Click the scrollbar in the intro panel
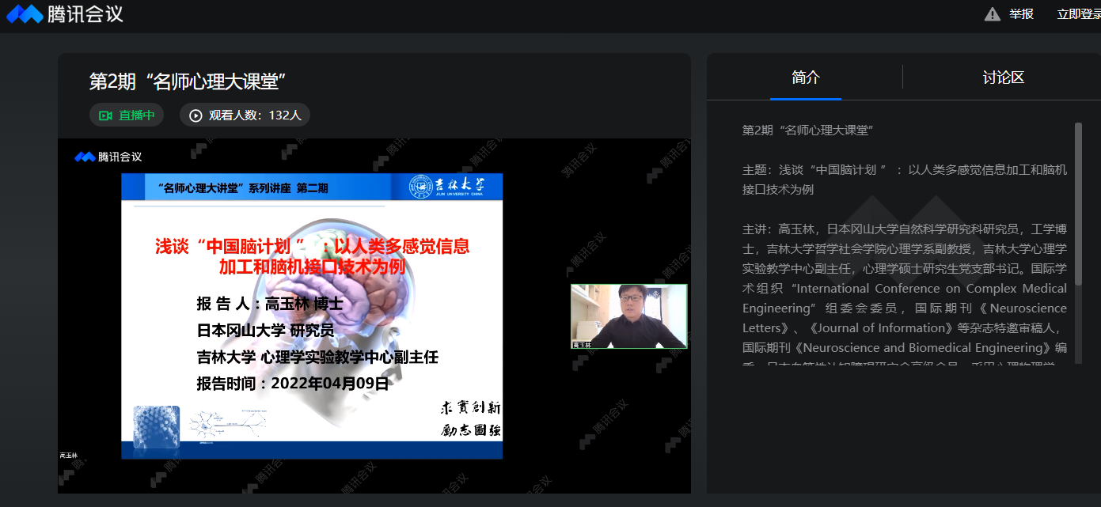This screenshot has height=507, width=1101. [1077, 206]
